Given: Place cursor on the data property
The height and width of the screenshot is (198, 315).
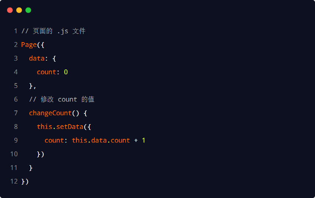Looking at the screenshot, I should pos(37,58).
